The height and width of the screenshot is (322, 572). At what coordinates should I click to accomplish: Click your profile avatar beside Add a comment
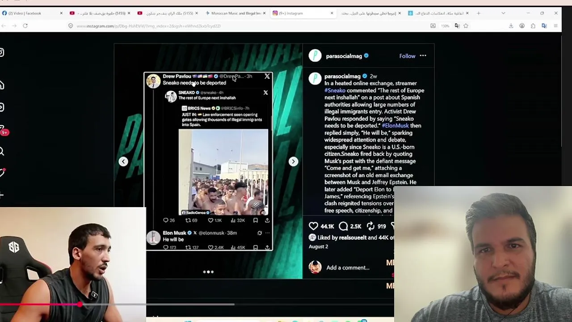(315, 267)
